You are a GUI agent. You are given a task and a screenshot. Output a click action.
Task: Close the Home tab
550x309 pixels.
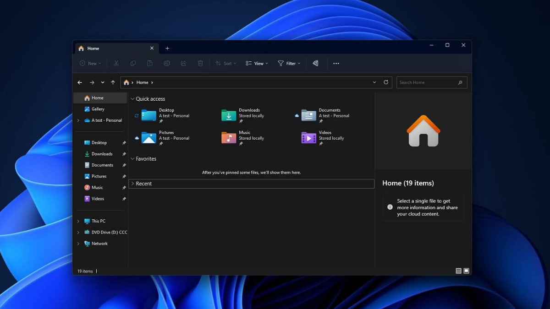152,48
